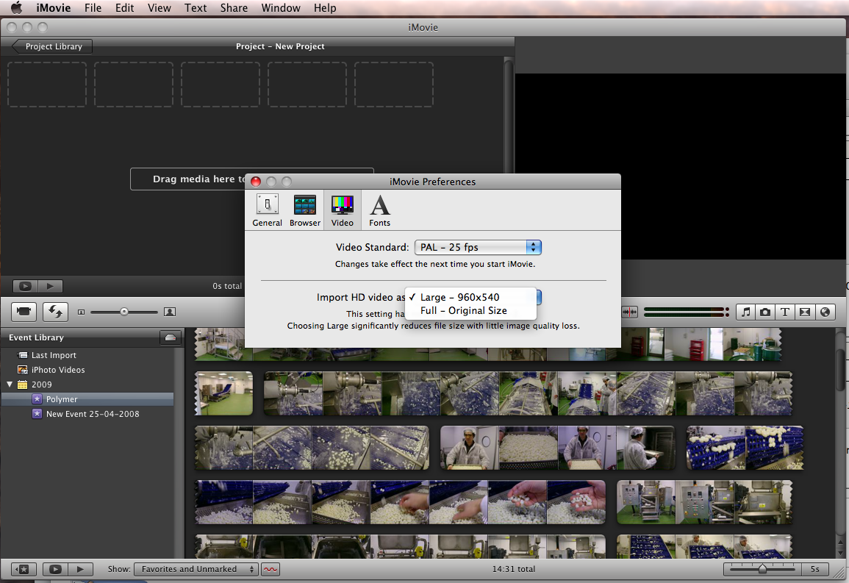The width and height of the screenshot is (849, 583).
Task: Click the first empty project clip placeholder
Action: [x=46, y=85]
